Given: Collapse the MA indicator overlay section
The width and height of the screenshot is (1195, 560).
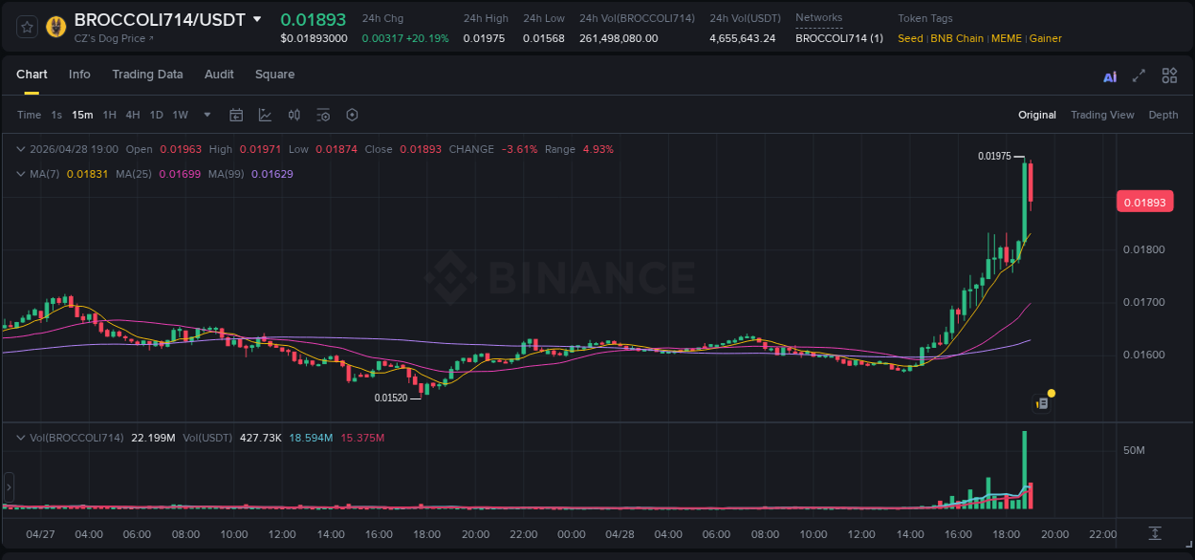Looking at the screenshot, I should (x=21, y=175).
